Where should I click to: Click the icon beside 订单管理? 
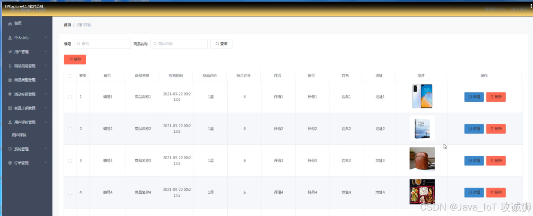[10, 163]
